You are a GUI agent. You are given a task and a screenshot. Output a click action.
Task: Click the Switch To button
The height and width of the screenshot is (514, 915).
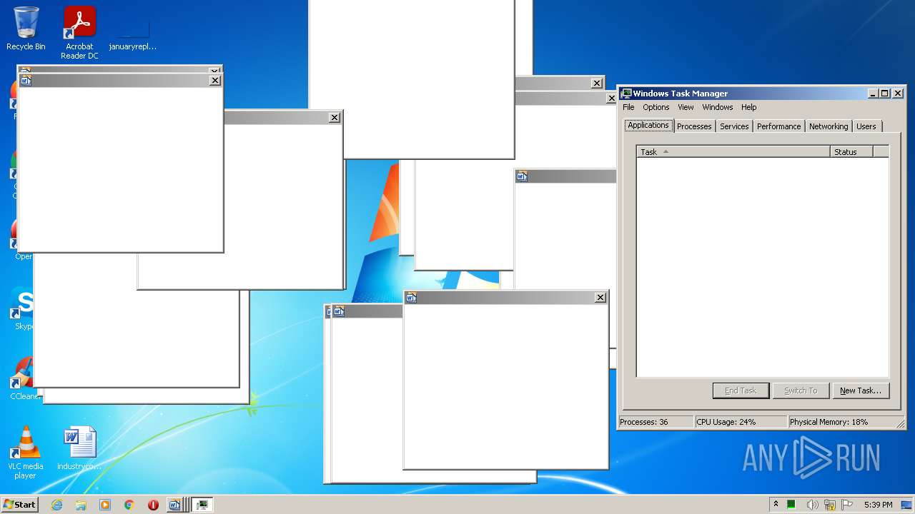click(801, 390)
